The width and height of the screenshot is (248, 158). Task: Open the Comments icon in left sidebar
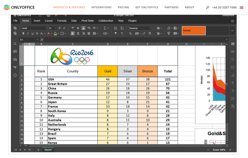[15, 52]
